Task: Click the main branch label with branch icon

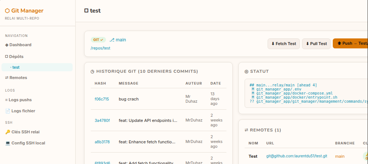Action: point(117,40)
